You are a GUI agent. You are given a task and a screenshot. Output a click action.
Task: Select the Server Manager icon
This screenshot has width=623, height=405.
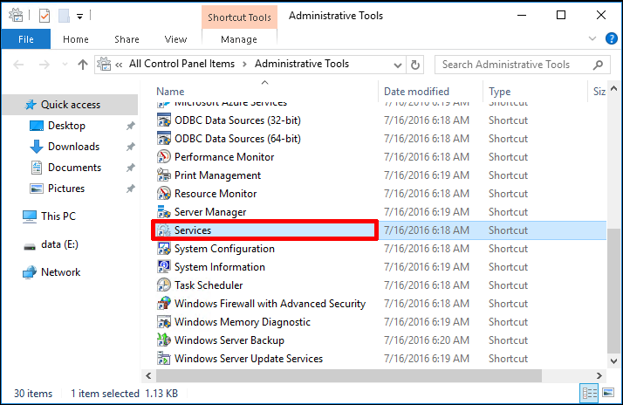tap(164, 211)
